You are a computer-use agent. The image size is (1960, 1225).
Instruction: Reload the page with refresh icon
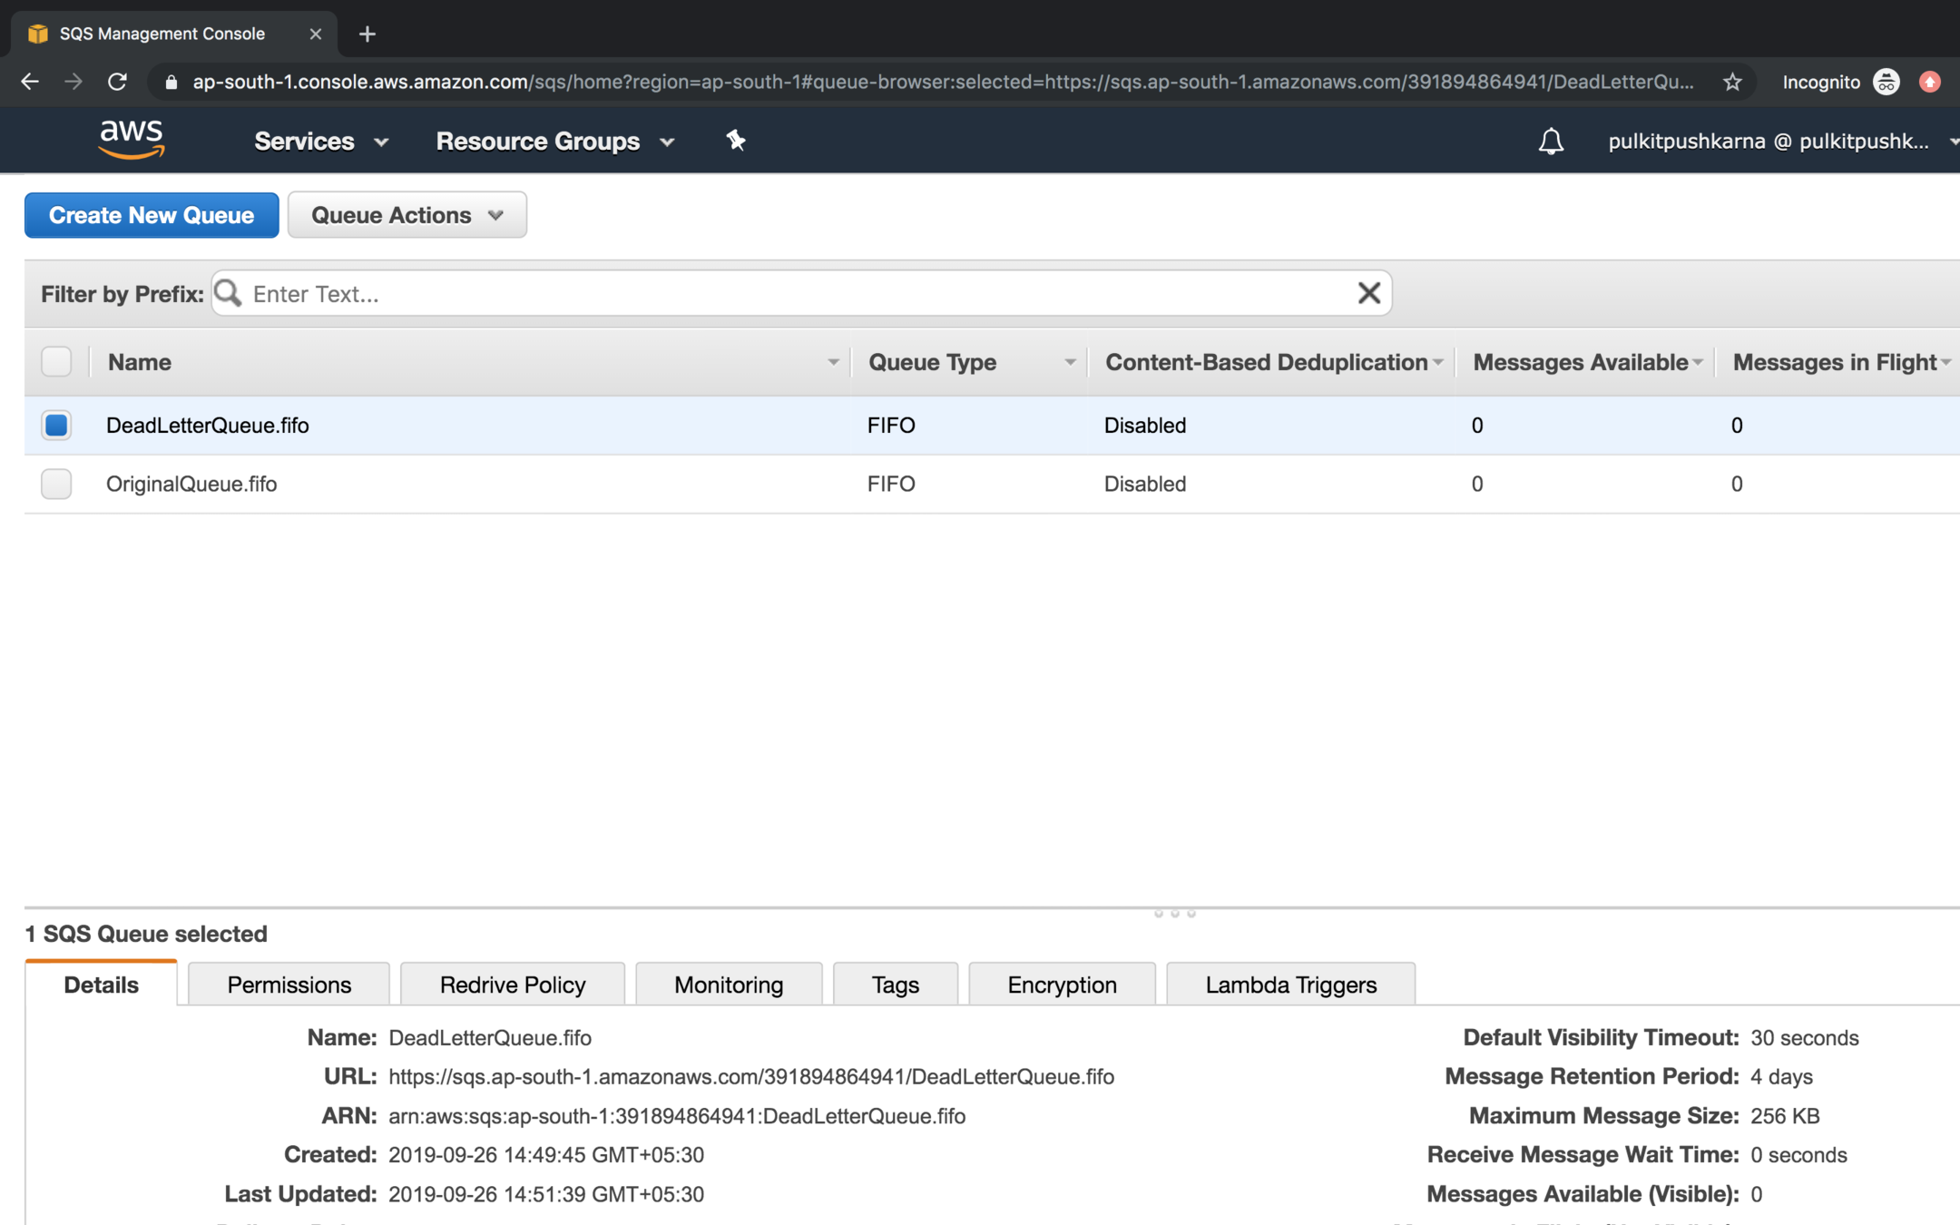click(117, 82)
